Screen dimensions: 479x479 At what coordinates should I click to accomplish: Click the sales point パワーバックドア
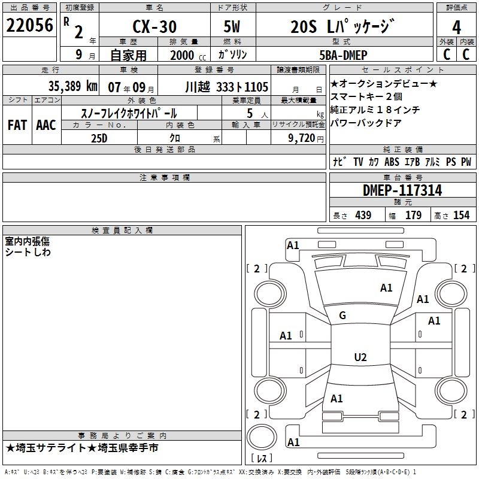click(x=366, y=123)
